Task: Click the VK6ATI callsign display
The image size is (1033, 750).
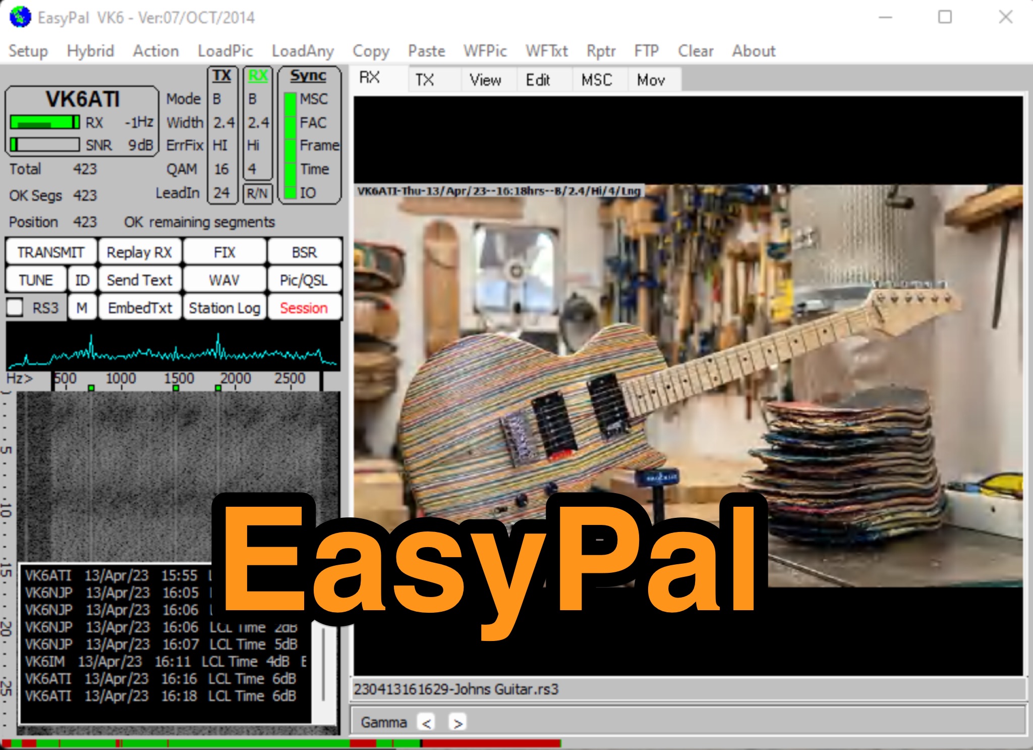Action: click(82, 99)
